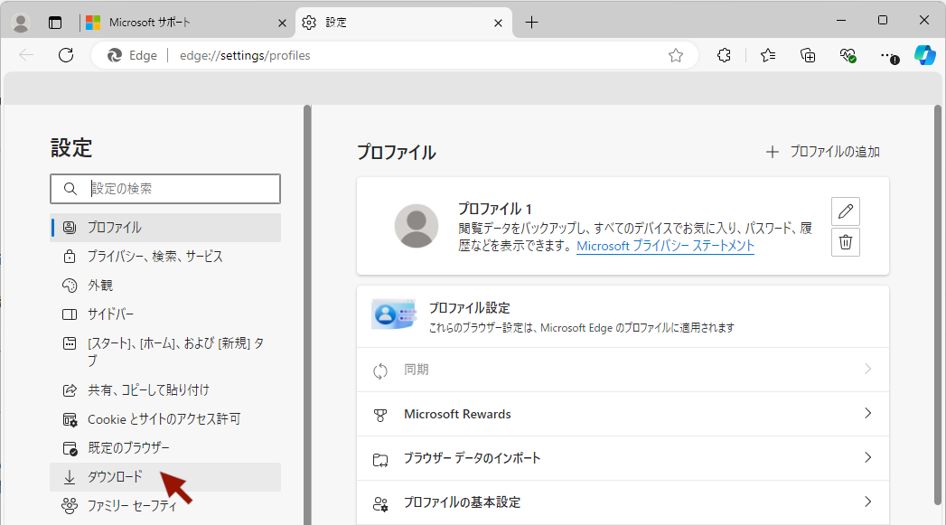
Task: Click the 設定の検索 search field
Action: [x=165, y=189]
